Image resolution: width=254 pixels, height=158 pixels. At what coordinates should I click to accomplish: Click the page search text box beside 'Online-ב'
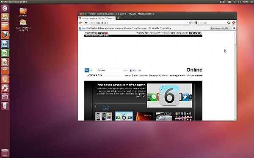(117, 70)
